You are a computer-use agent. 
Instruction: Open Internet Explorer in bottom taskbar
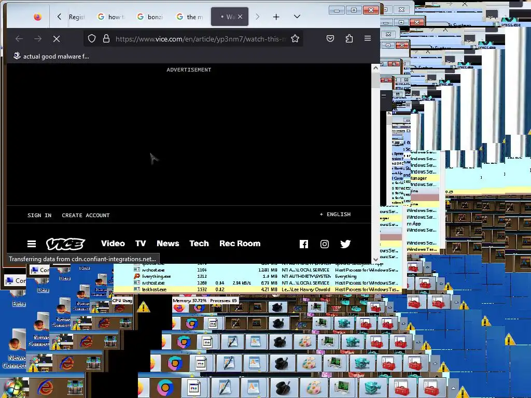point(45,387)
